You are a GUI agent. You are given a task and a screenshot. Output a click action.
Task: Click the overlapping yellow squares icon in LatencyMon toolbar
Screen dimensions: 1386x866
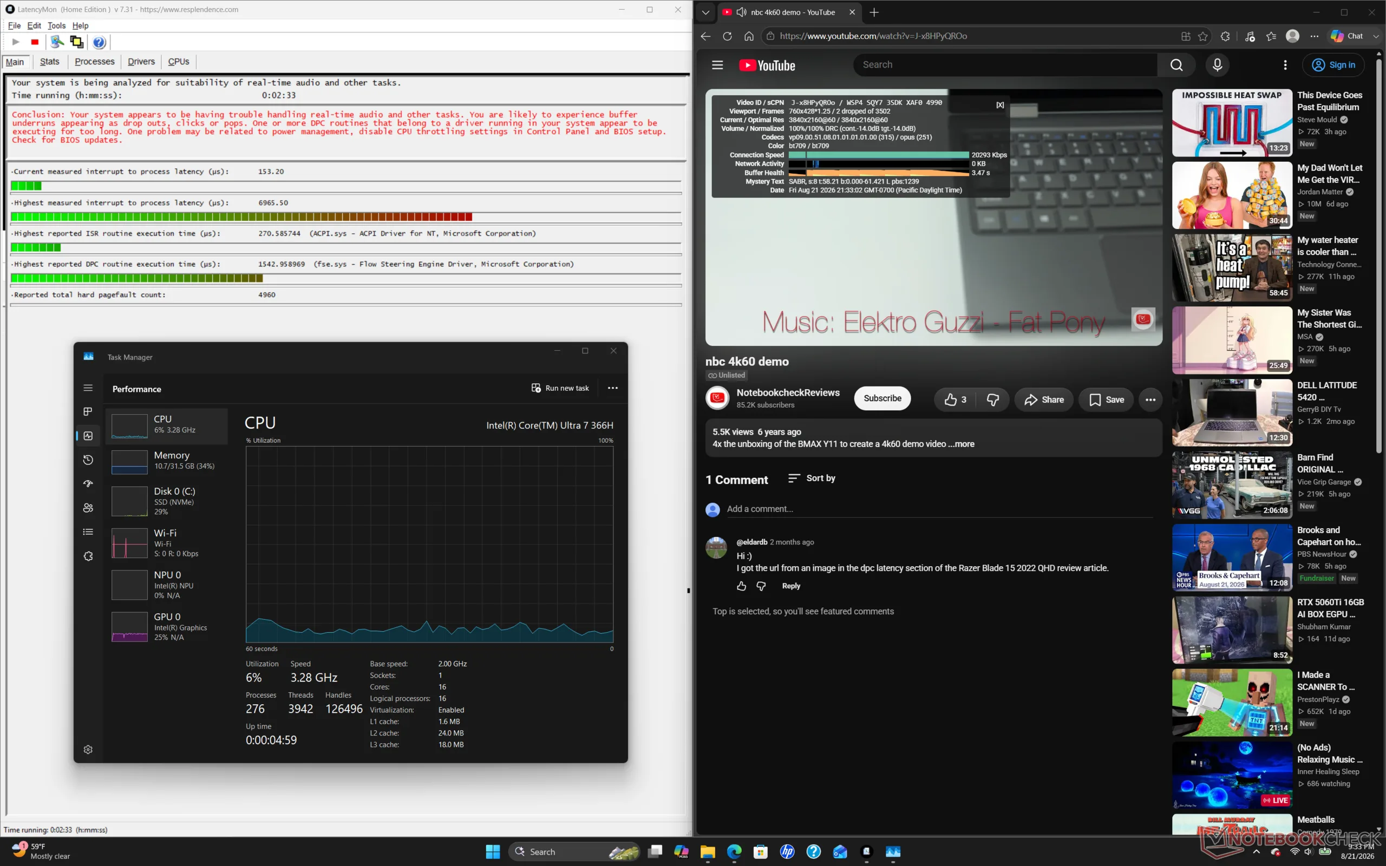pos(76,42)
